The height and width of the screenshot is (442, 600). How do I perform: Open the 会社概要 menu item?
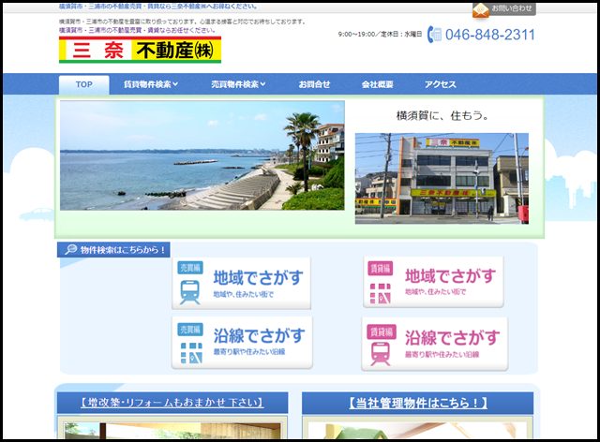(377, 84)
